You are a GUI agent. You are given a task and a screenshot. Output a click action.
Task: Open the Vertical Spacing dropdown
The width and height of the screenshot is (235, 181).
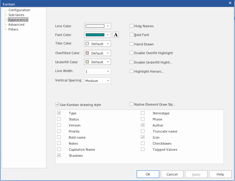(x=97, y=81)
